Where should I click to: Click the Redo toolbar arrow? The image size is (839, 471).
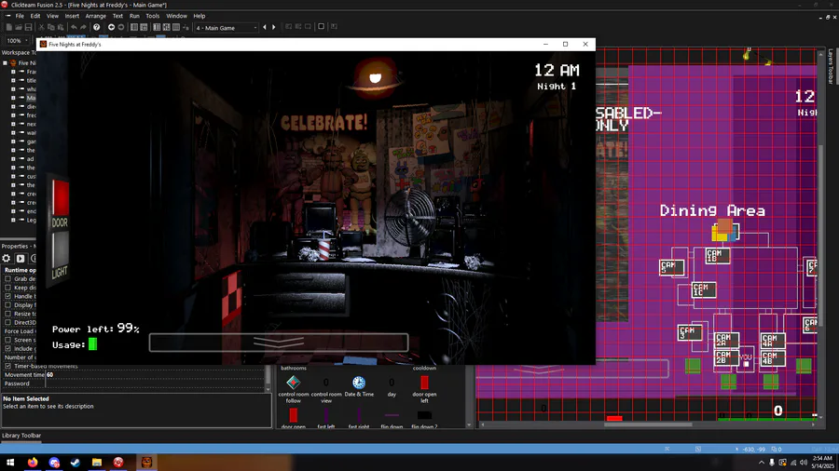click(83, 27)
